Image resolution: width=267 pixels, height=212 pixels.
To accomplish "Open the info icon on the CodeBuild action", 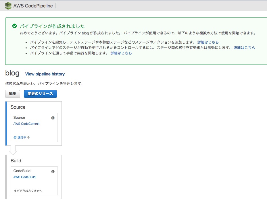I will pyautogui.click(x=53, y=171).
